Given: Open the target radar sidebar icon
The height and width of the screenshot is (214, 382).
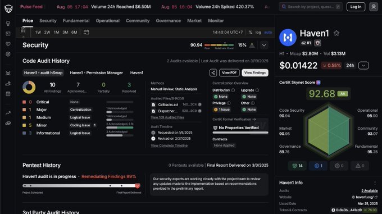Looking at the screenshot, I should click(x=8, y=54).
